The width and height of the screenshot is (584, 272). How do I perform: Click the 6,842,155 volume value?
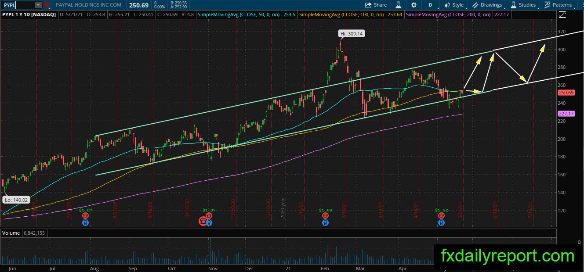pyautogui.click(x=33, y=233)
